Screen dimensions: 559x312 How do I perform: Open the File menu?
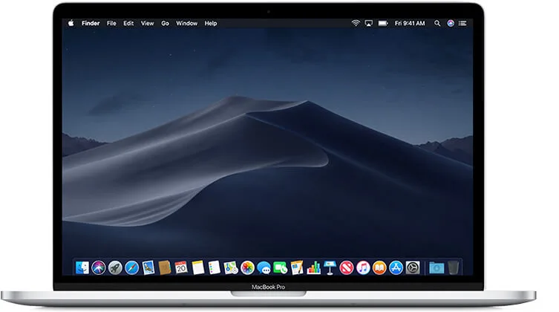(111, 23)
